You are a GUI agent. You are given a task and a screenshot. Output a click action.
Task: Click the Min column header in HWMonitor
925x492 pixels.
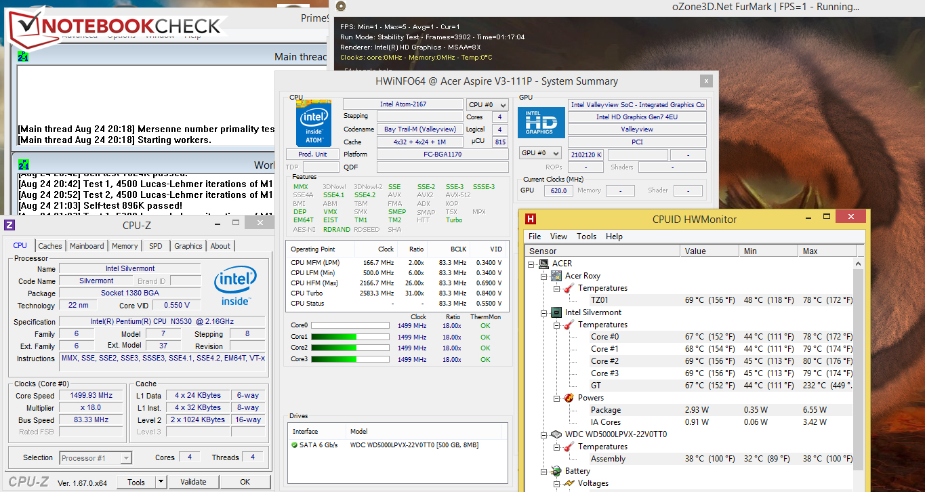(x=768, y=251)
